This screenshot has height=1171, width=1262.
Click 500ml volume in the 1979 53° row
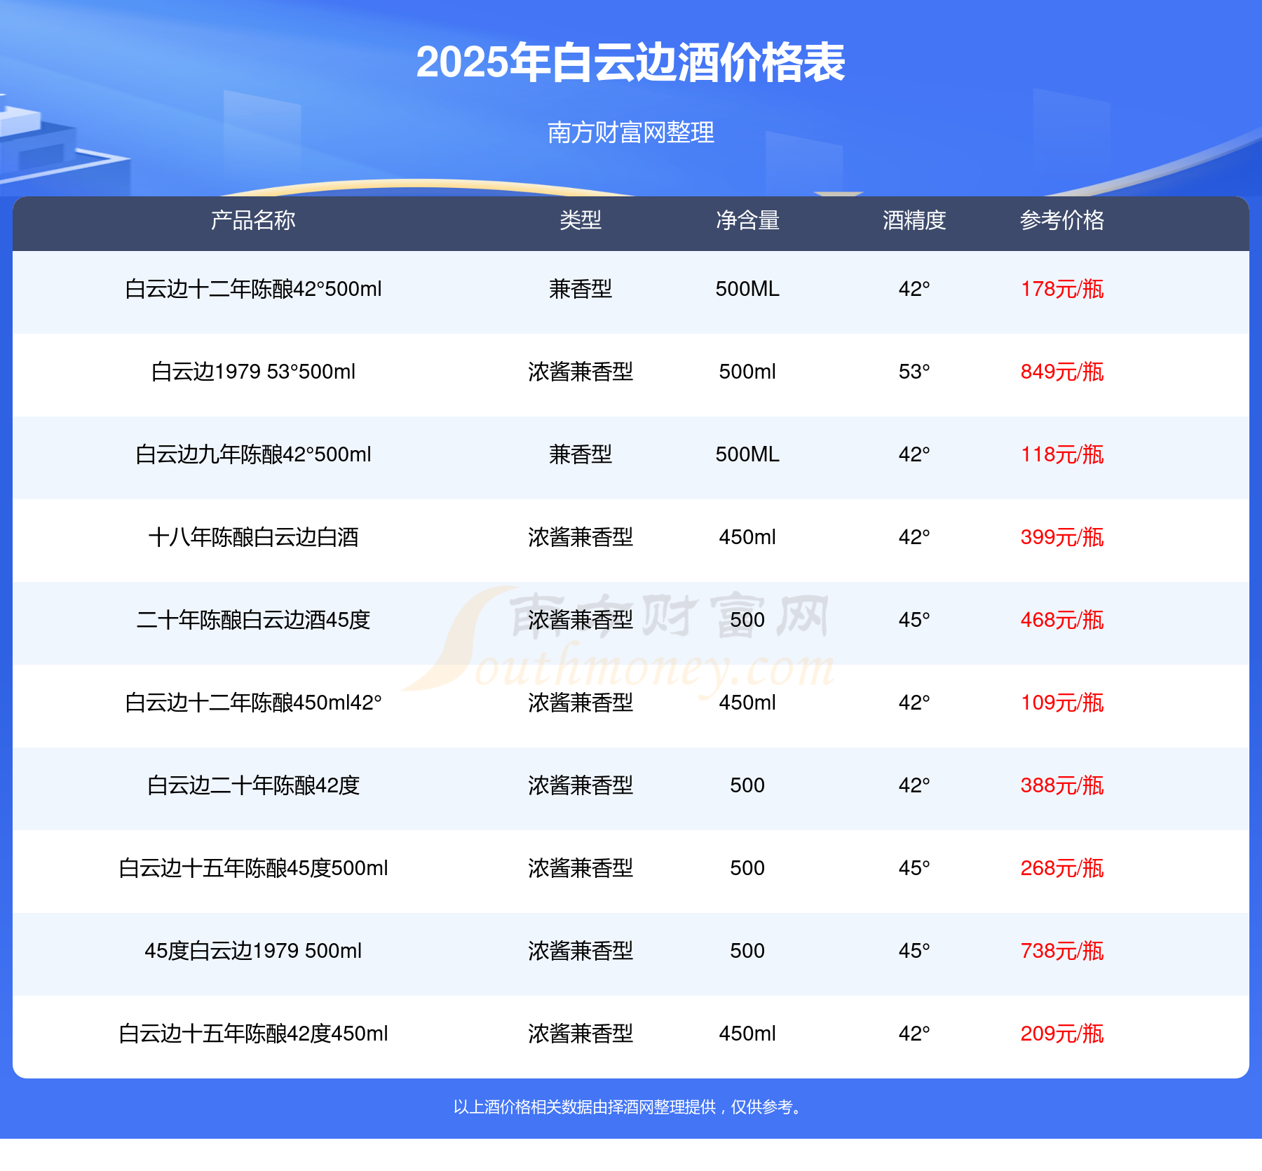(x=747, y=372)
